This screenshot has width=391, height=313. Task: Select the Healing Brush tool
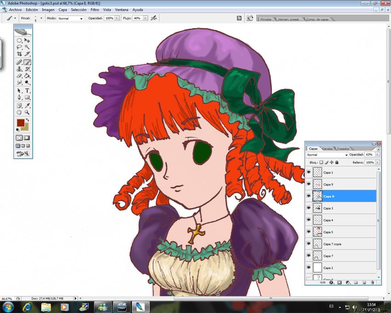[19, 62]
